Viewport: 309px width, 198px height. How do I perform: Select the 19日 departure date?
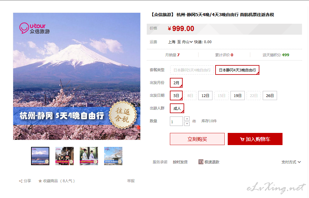click(x=237, y=96)
